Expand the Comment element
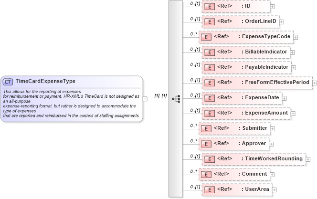Viewport: 317px width, 199px height. (272, 174)
